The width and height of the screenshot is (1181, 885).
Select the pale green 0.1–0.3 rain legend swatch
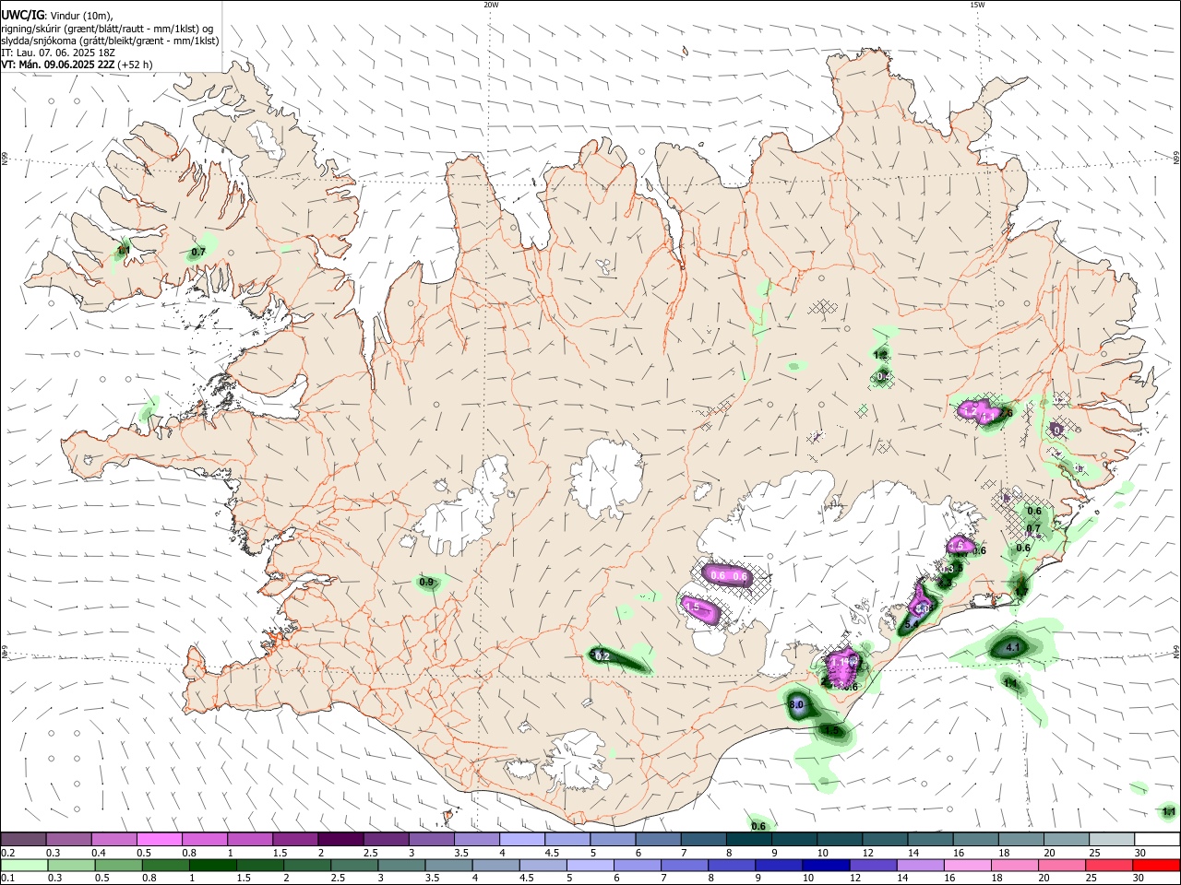(24, 866)
